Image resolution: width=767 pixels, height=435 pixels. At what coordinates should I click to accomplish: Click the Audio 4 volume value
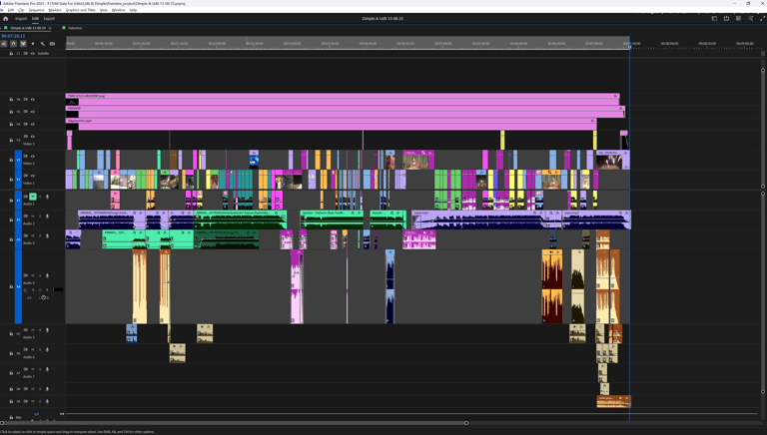[x=29, y=297]
